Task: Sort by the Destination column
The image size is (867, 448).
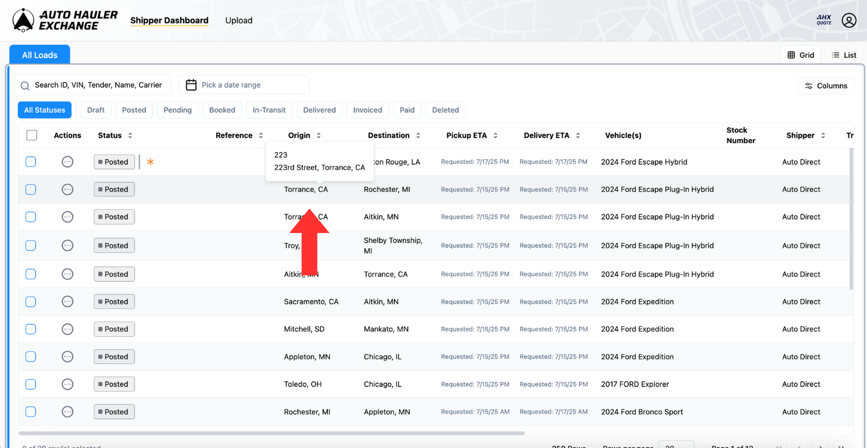Action: [x=394, y=136]
